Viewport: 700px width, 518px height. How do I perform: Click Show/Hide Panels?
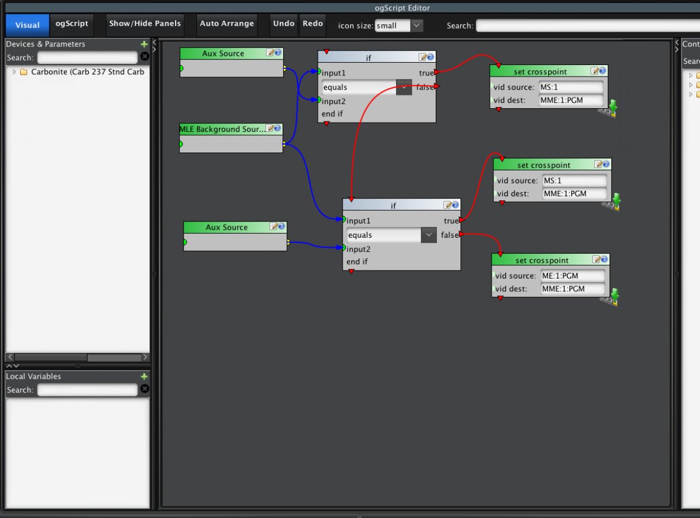[x=145, y=24]
